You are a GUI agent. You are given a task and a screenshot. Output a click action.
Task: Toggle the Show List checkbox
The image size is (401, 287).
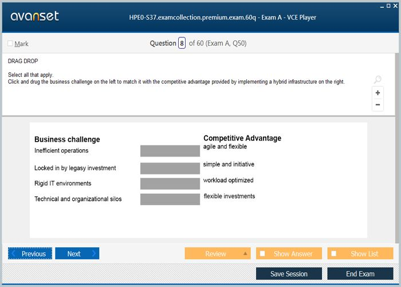click(x=334, y=254)
